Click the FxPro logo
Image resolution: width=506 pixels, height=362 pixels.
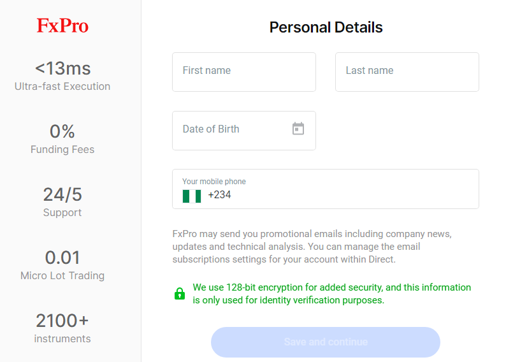pyautogui.click(x=62, y=25)
